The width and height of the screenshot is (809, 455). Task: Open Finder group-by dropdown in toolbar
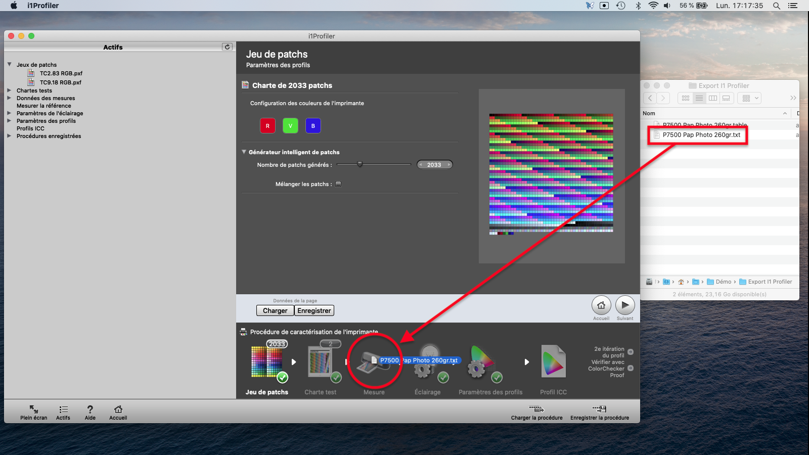[749, 98]
